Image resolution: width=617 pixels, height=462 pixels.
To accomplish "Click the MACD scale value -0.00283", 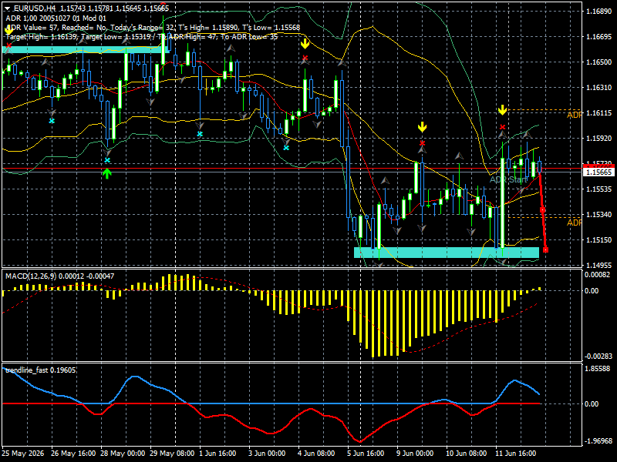I will click(x=598, y=357).
